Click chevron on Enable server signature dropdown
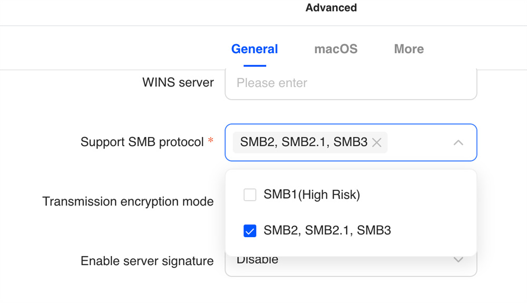Viewport: 527px width, 303px height. click(458, 260)
